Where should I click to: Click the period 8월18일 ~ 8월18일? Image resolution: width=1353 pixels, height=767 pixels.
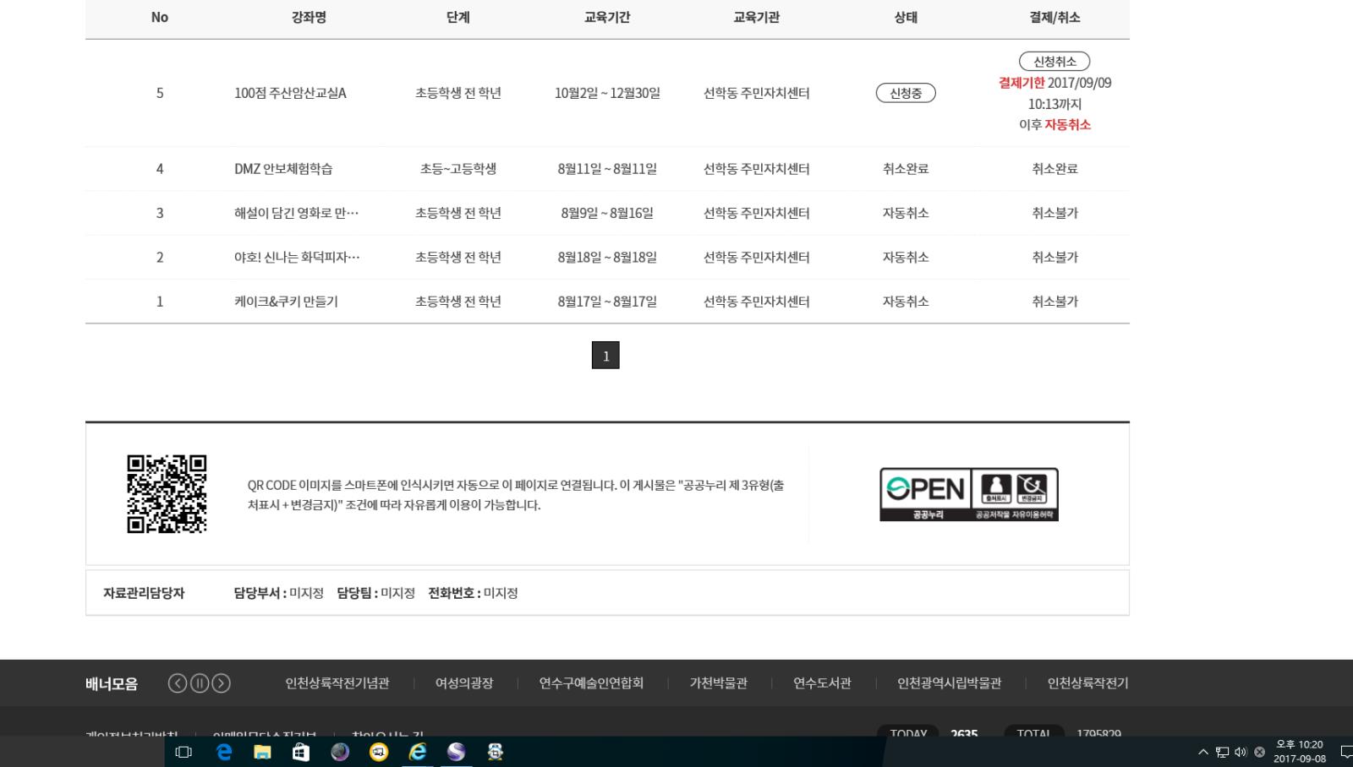pyautogui.click(x=607, y=257)
